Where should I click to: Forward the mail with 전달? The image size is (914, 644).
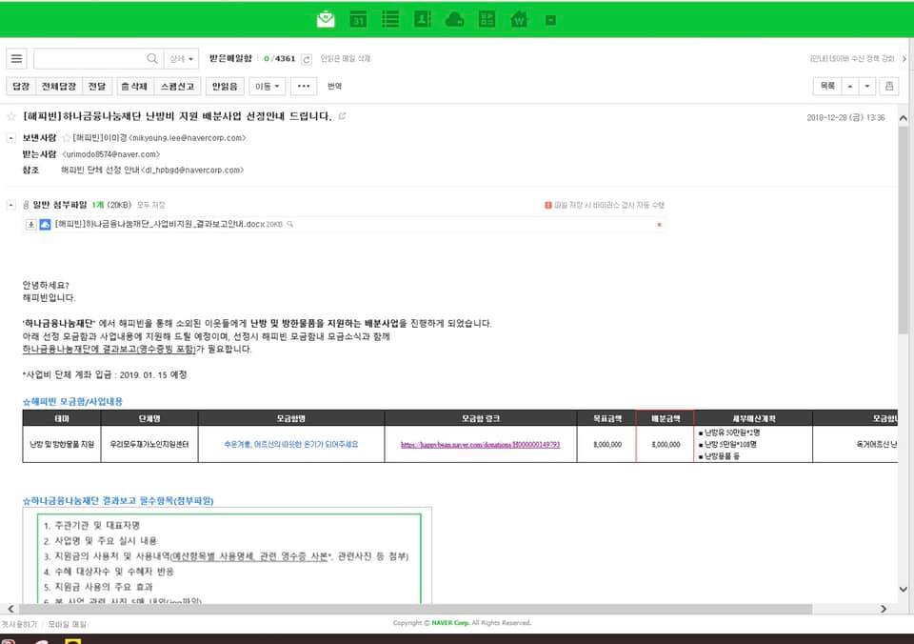pos(97,87)
